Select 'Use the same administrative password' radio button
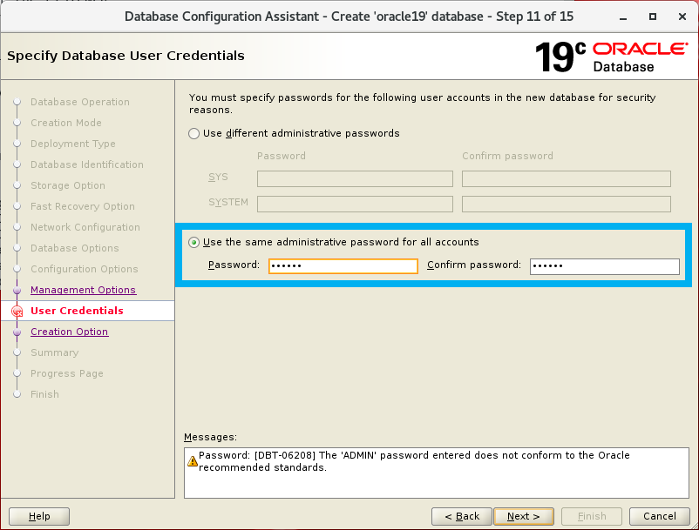Image resolution: width=699 pixels, height=530 pixels. coord(193,243)
